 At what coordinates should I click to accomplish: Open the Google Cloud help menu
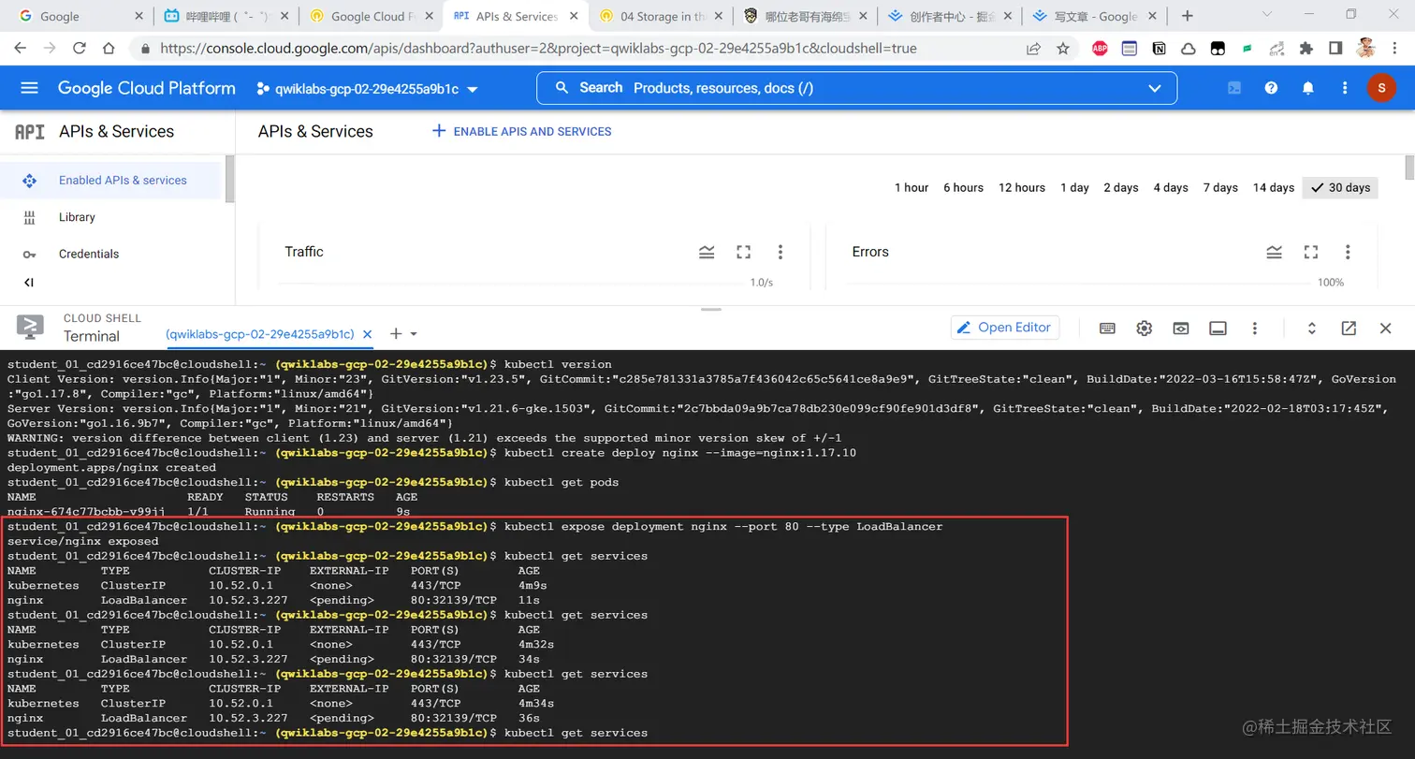[1271, 88]
